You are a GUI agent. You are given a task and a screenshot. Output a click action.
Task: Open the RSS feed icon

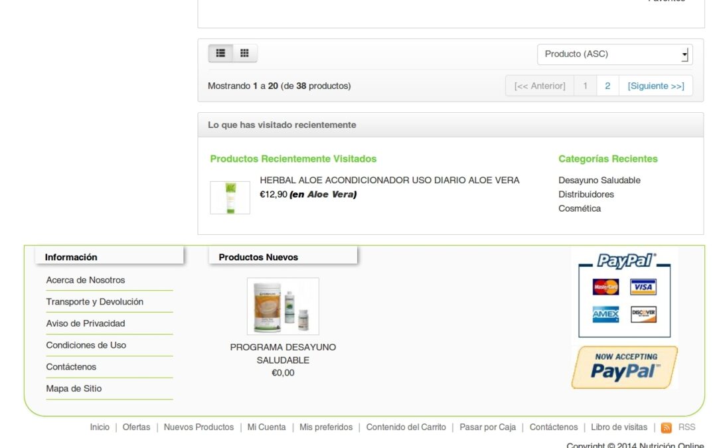point(667,427)
